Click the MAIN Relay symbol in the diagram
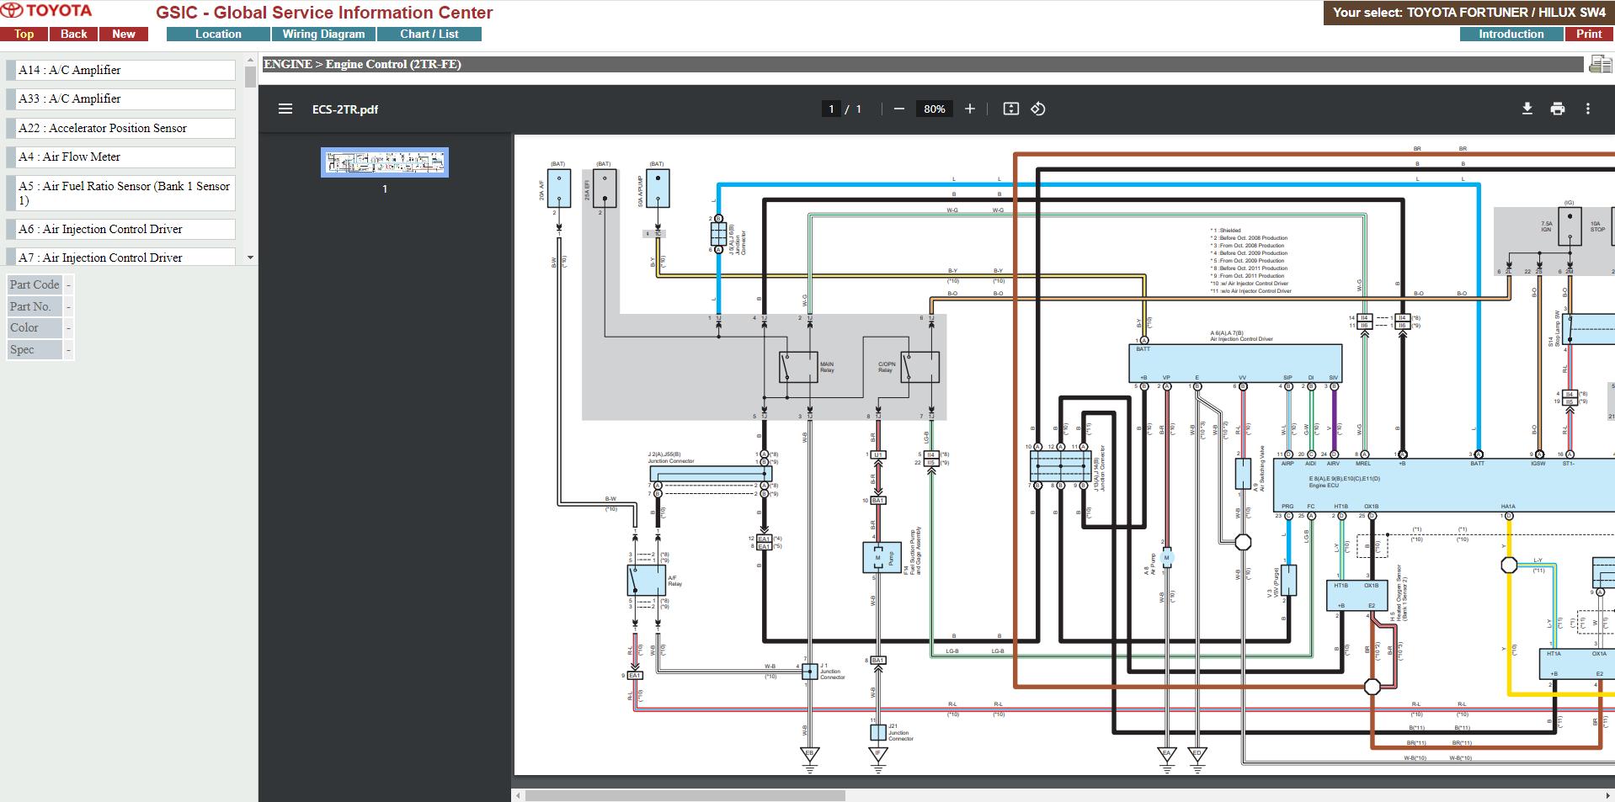The height and width of the screenshot is (802, 1615). [798, 367]
